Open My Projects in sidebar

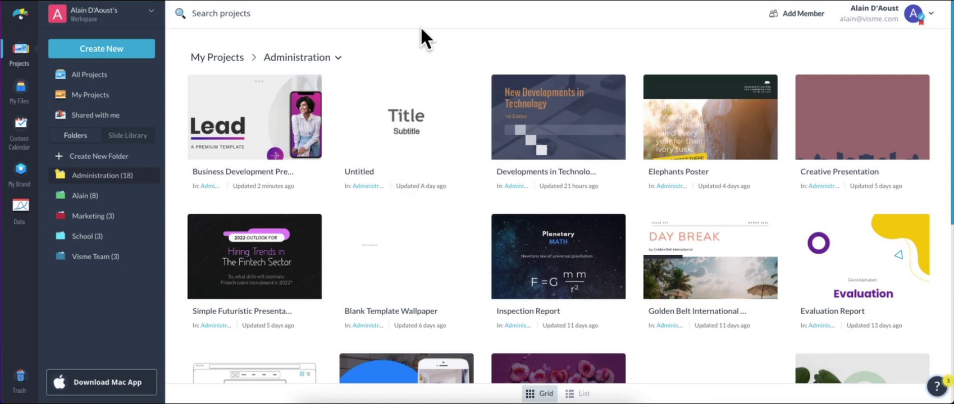90,95
